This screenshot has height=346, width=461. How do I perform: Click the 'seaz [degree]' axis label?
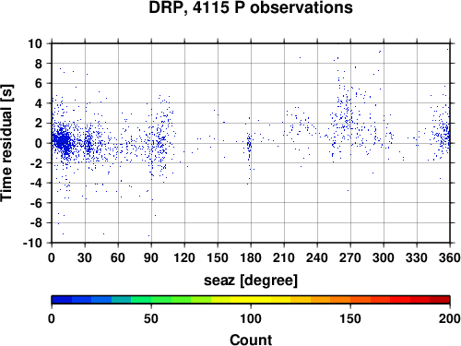(x=251, y=280)
